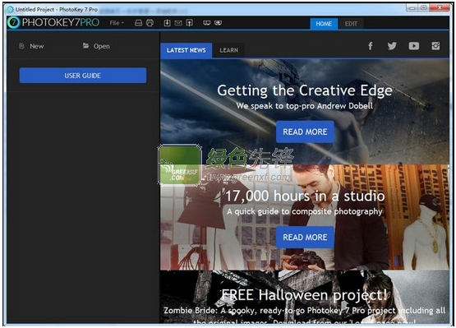Open the Facebook social link icon

(371, 46)
